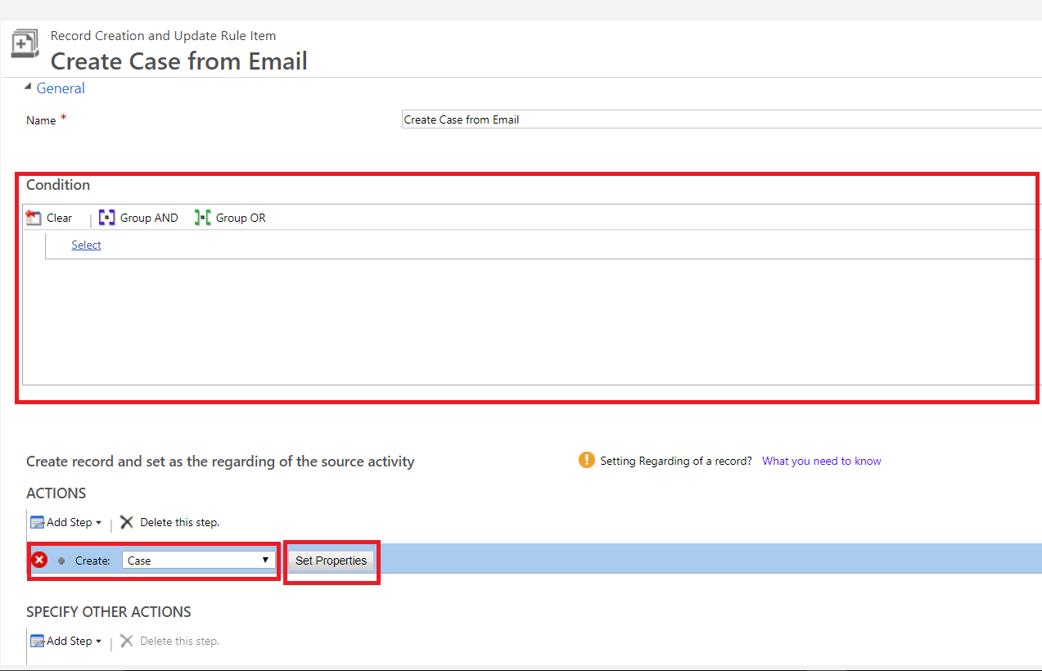This screenshot has height=671, width=1042.
Task: Select the highlighted blue step row
Action: [x=704, y=559]
